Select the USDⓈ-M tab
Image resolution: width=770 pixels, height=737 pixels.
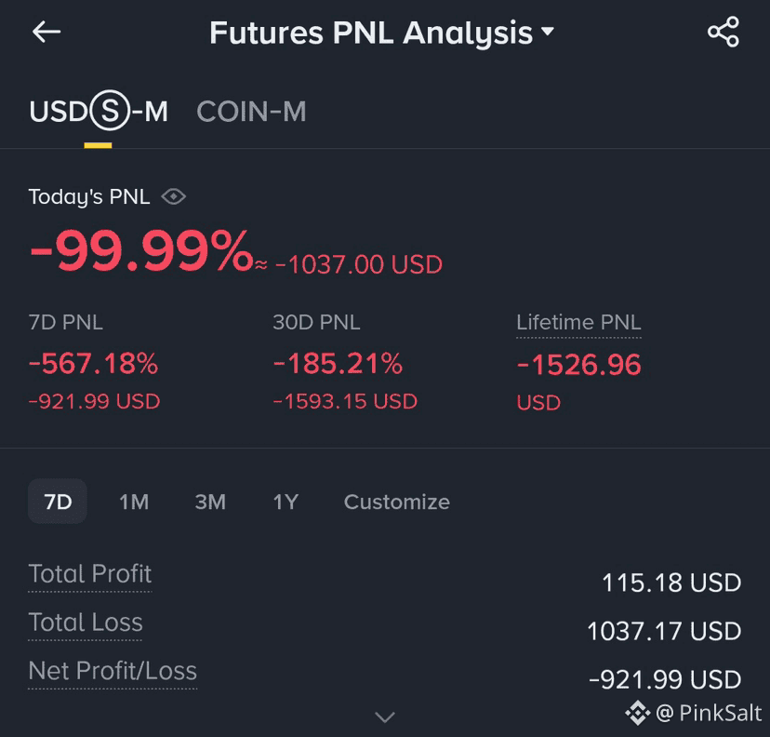[99, 111]
